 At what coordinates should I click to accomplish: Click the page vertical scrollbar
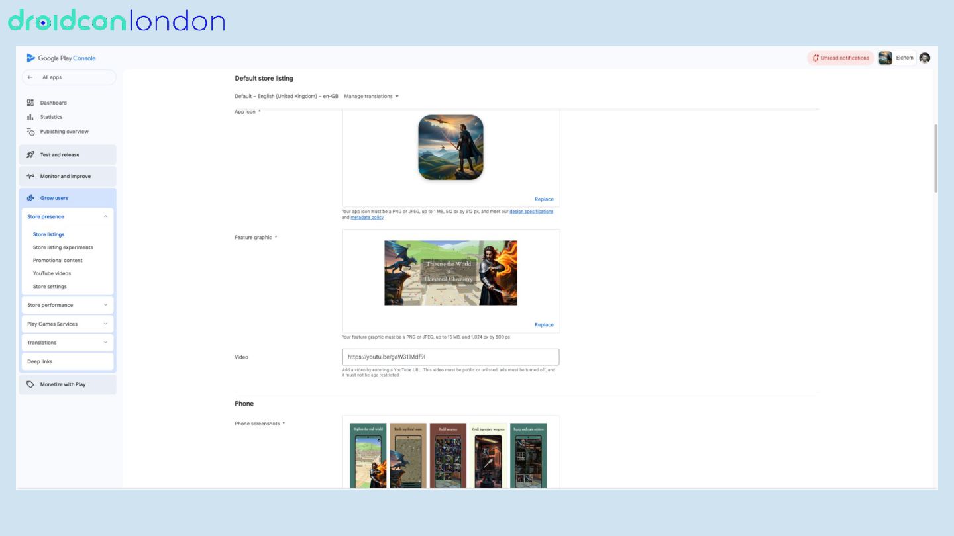coord(935,158)
